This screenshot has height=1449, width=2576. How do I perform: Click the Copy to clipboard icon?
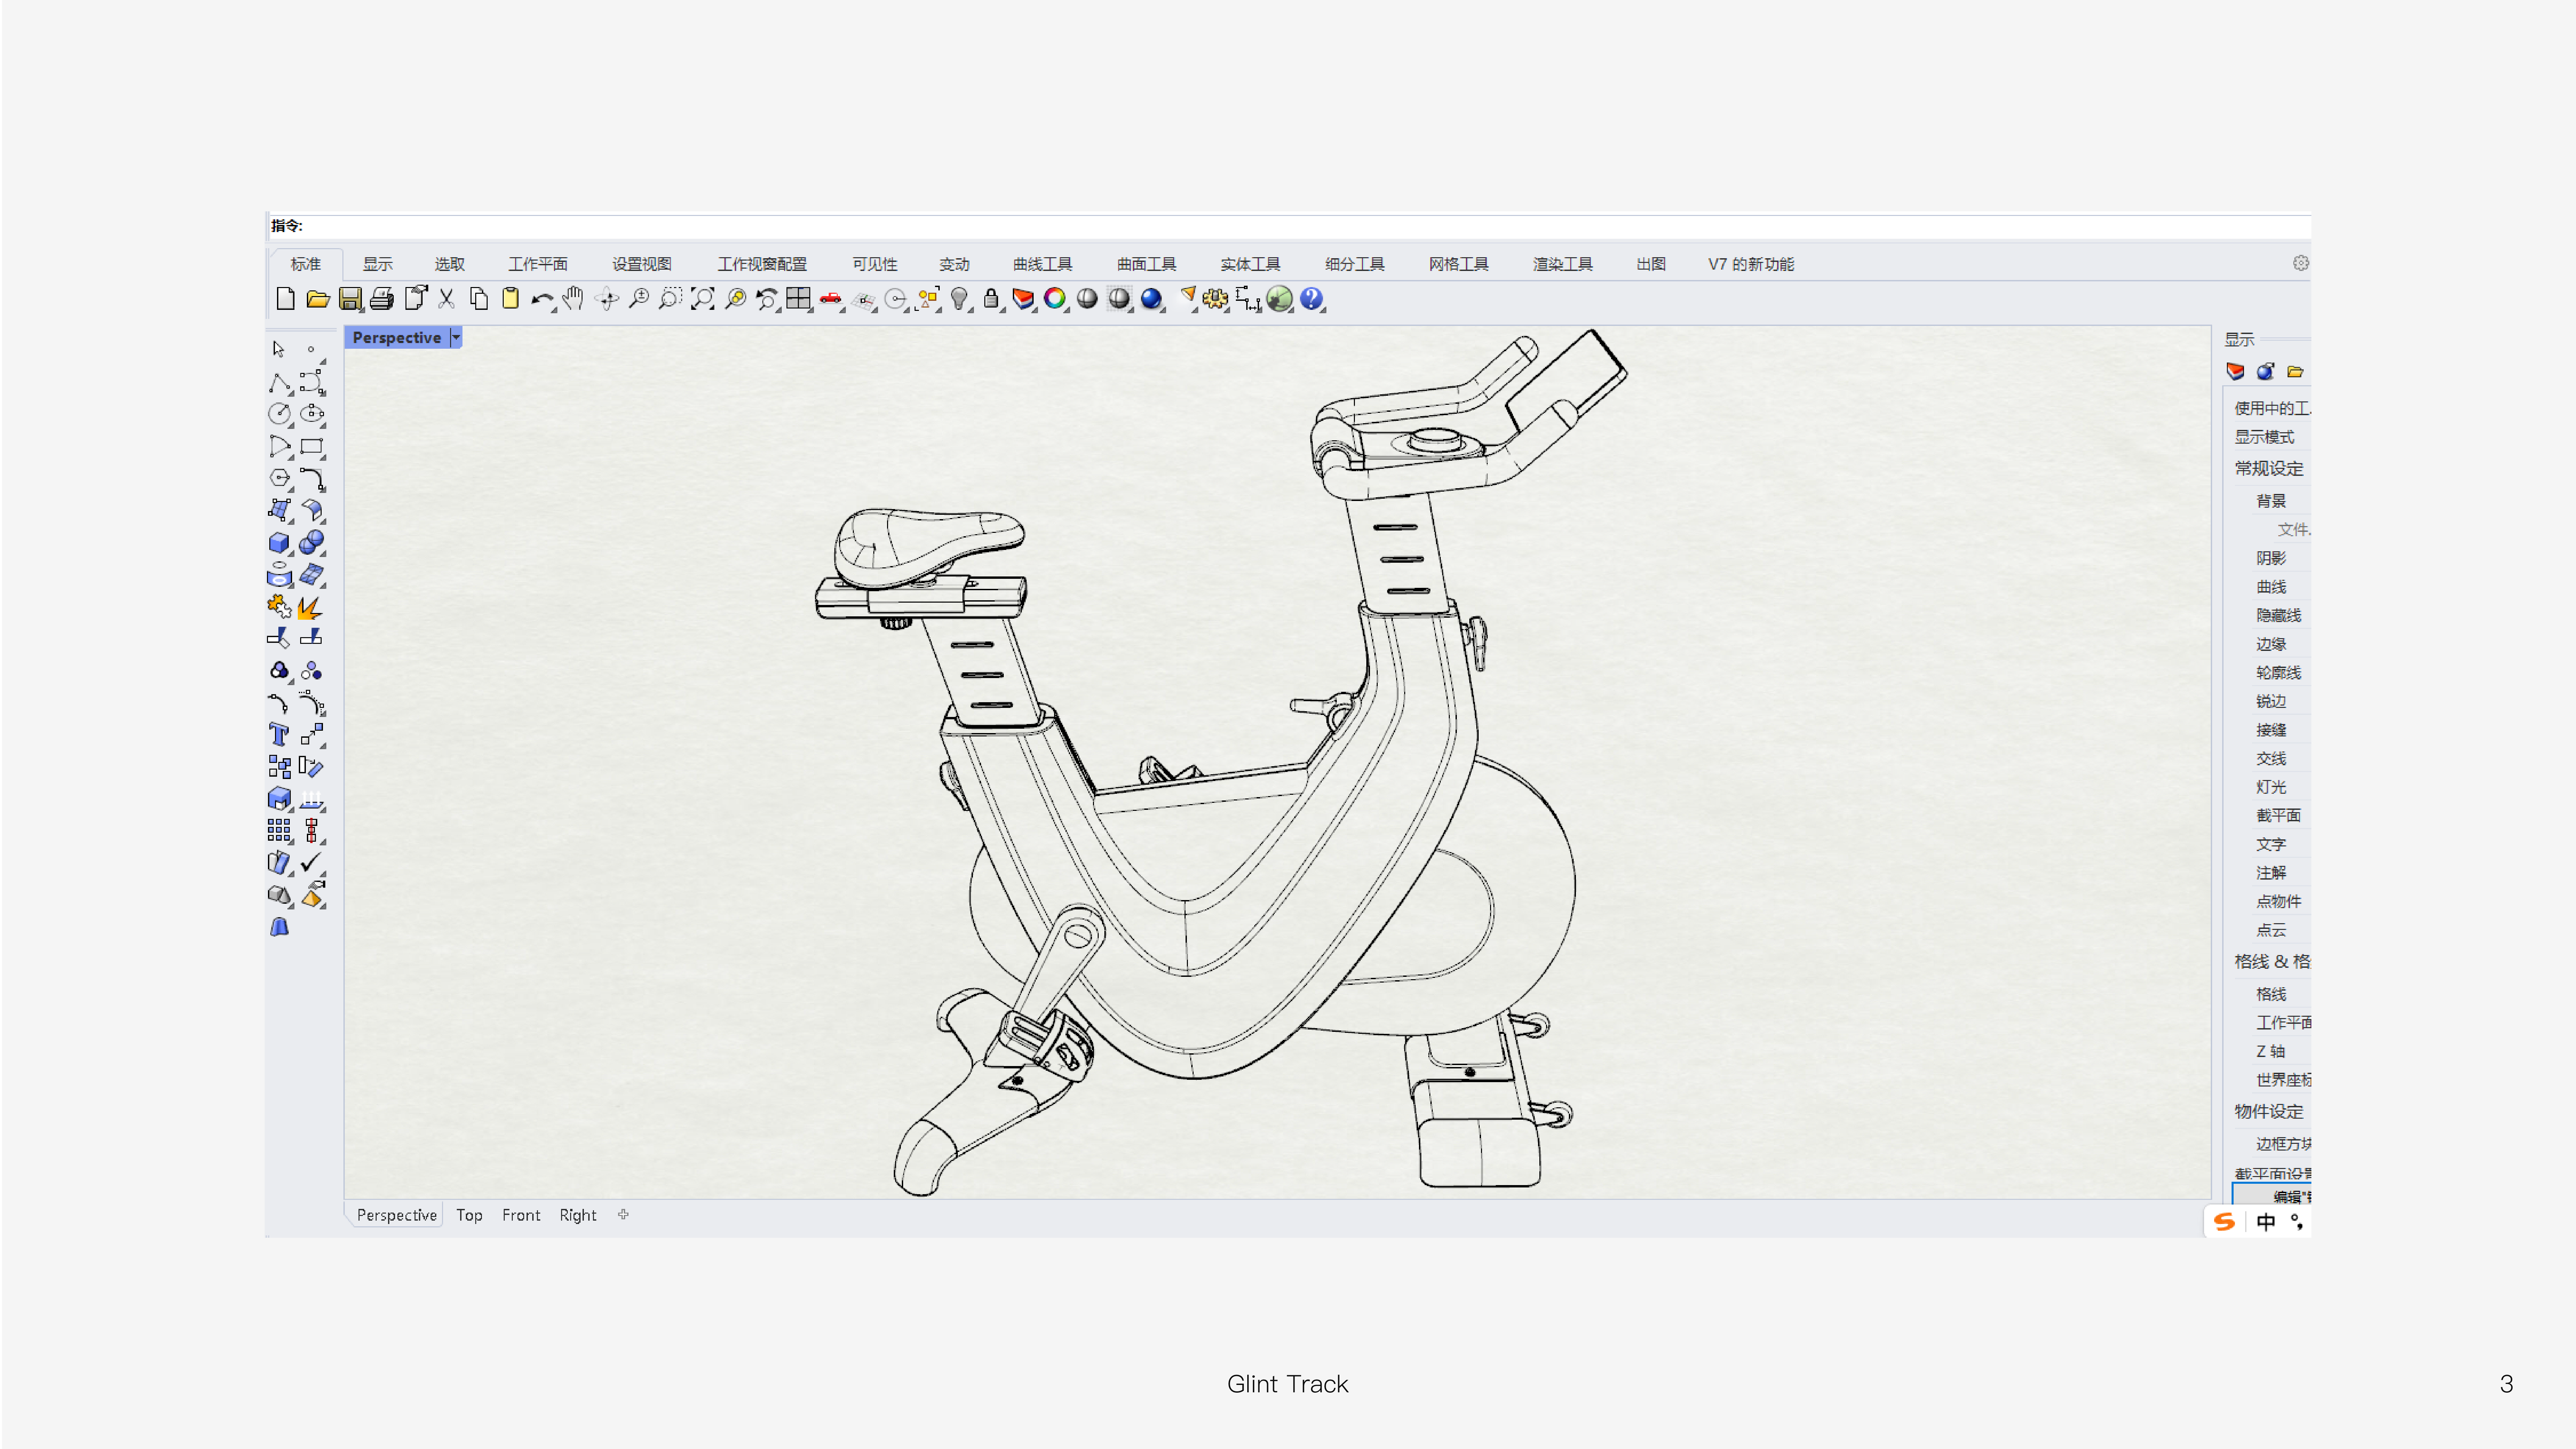tap(479, 299)
